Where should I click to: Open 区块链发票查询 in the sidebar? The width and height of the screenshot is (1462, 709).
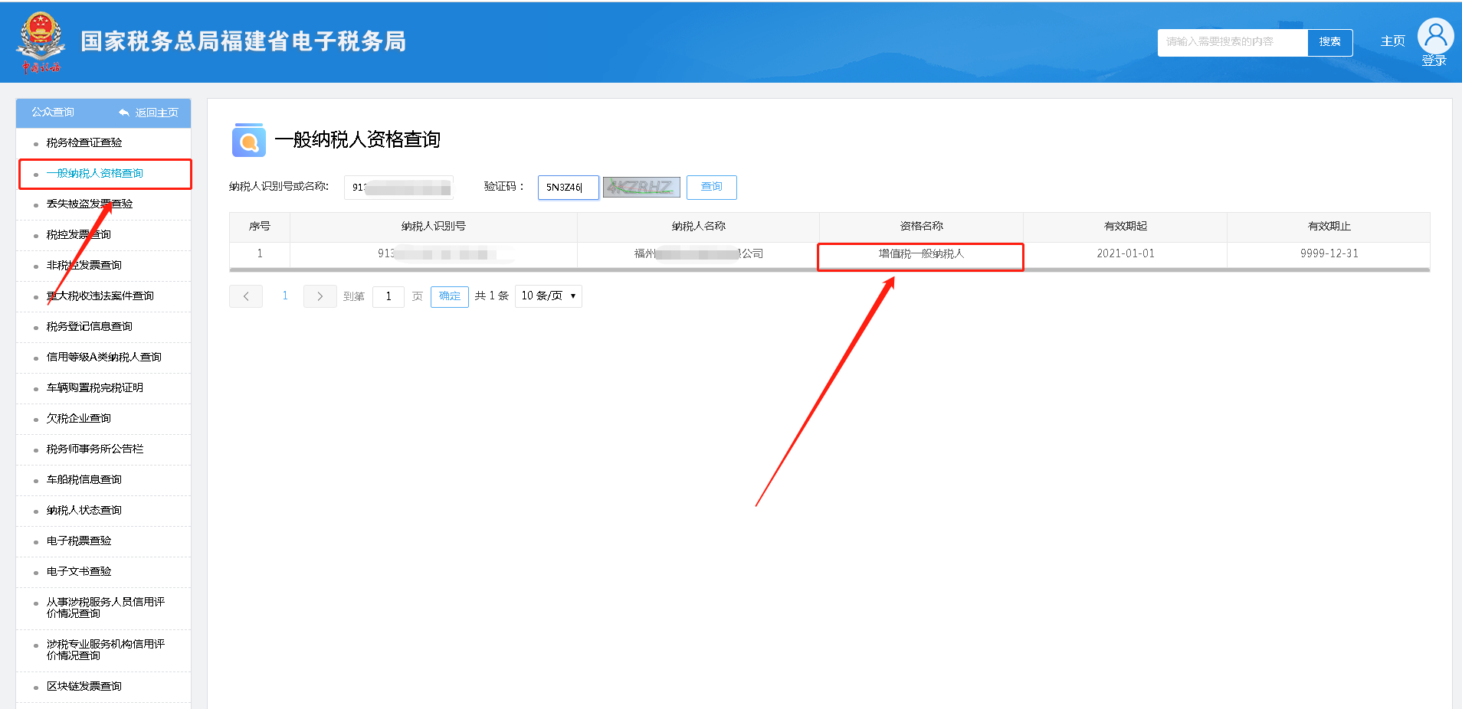tap(84, 687)
